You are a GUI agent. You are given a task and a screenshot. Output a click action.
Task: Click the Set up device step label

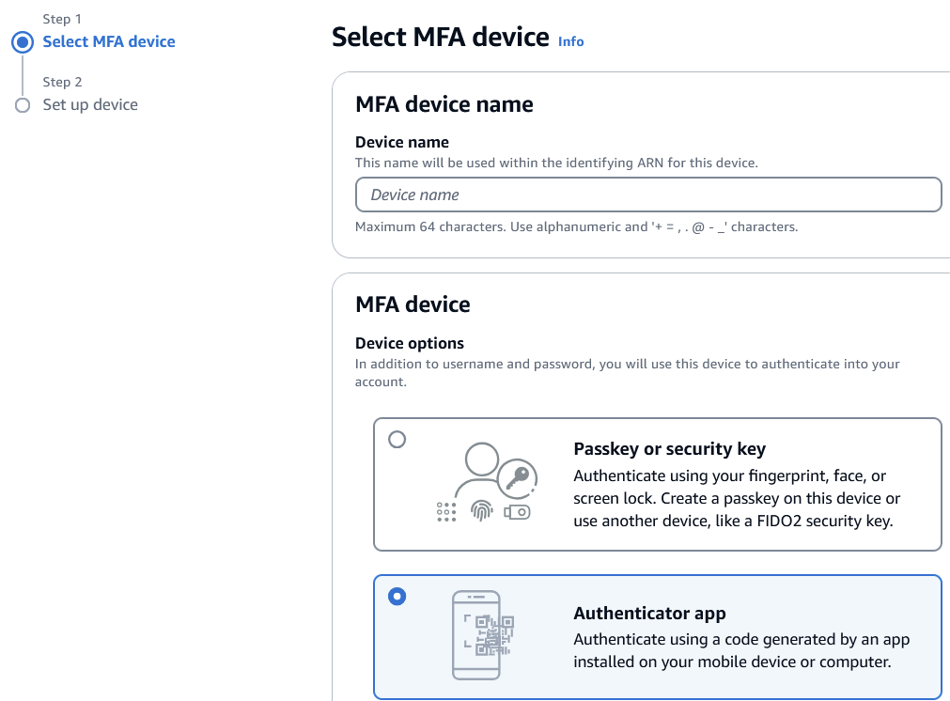90,105
